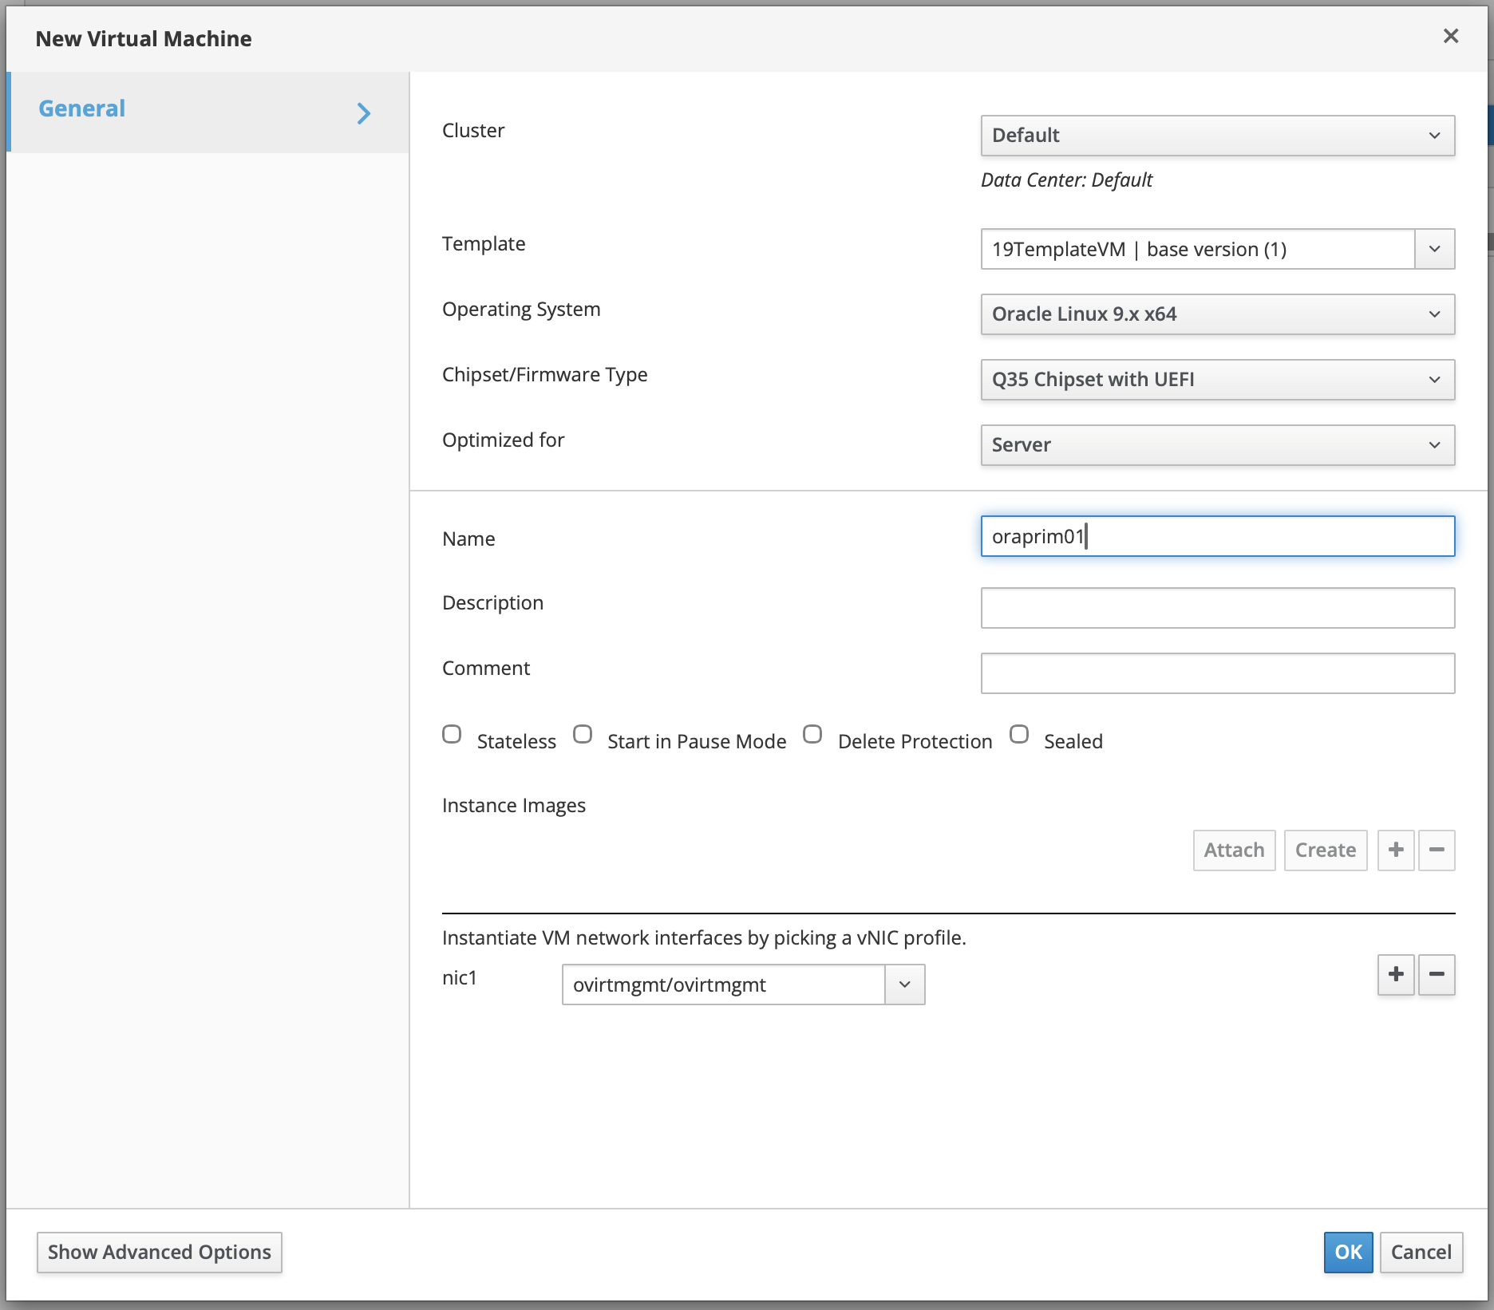Image resolution: width=1494 pixels, height=1310 pixels.
Task: Expand the nic1 vNIC profile dropdown arrow
Action: (x=905, y=984)
